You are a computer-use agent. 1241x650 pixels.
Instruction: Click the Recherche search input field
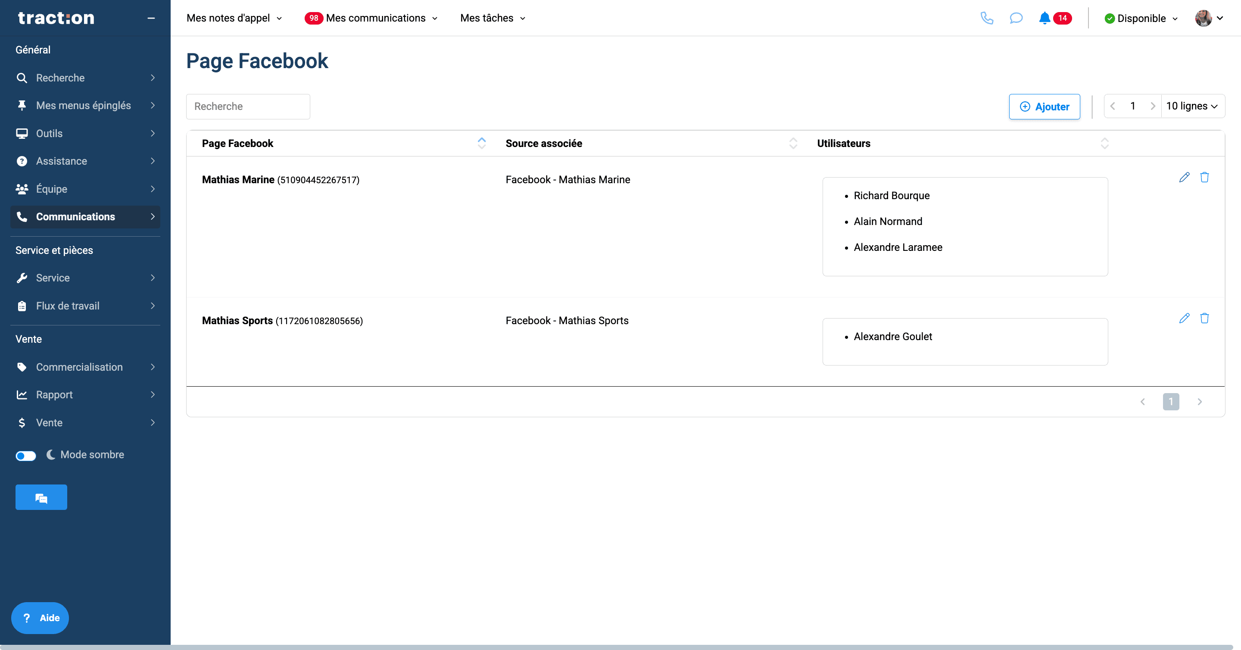click(x=248, y=106)
